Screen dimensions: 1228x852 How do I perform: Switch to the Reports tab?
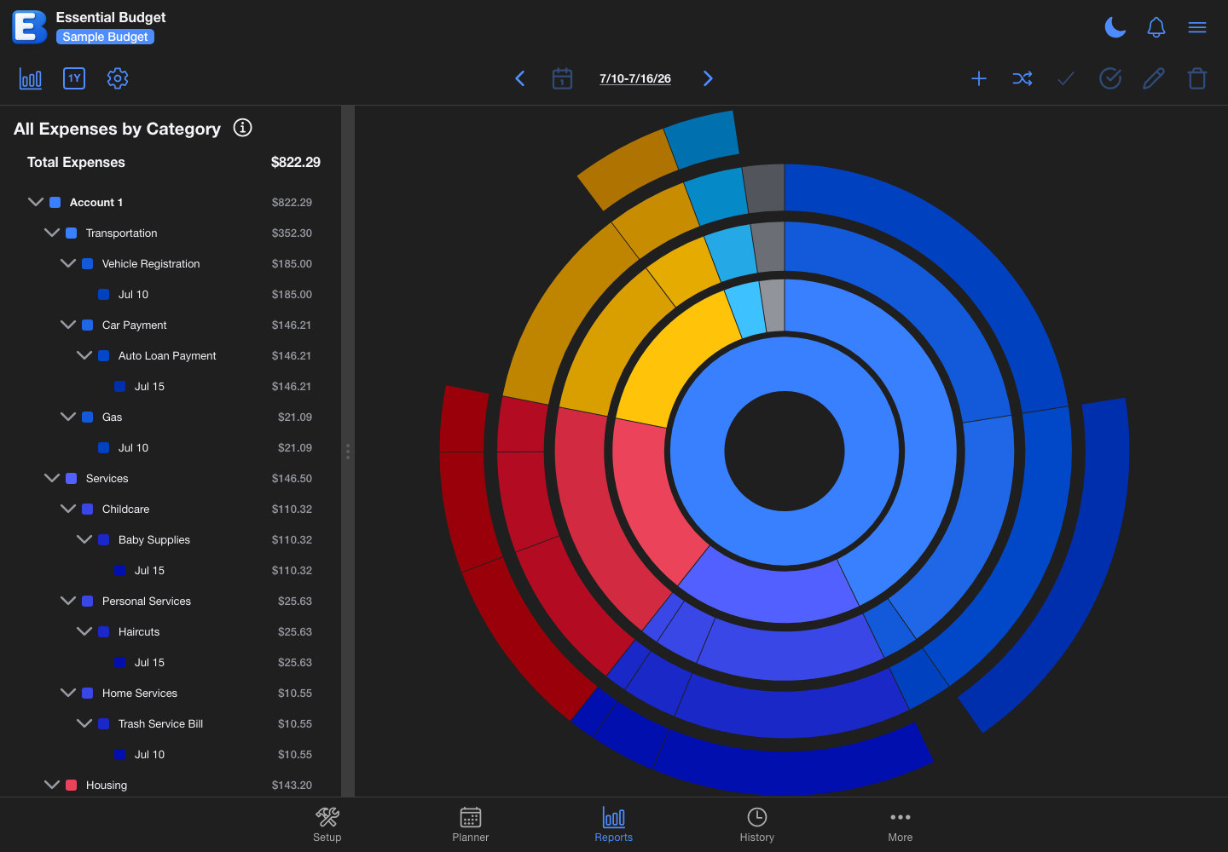pyautogui.click(x=614, y=825)
